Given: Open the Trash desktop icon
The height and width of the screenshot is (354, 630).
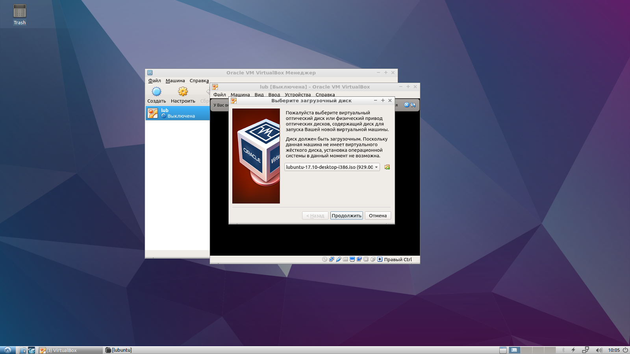Looking at the screenshot, I should click(20, 15).
